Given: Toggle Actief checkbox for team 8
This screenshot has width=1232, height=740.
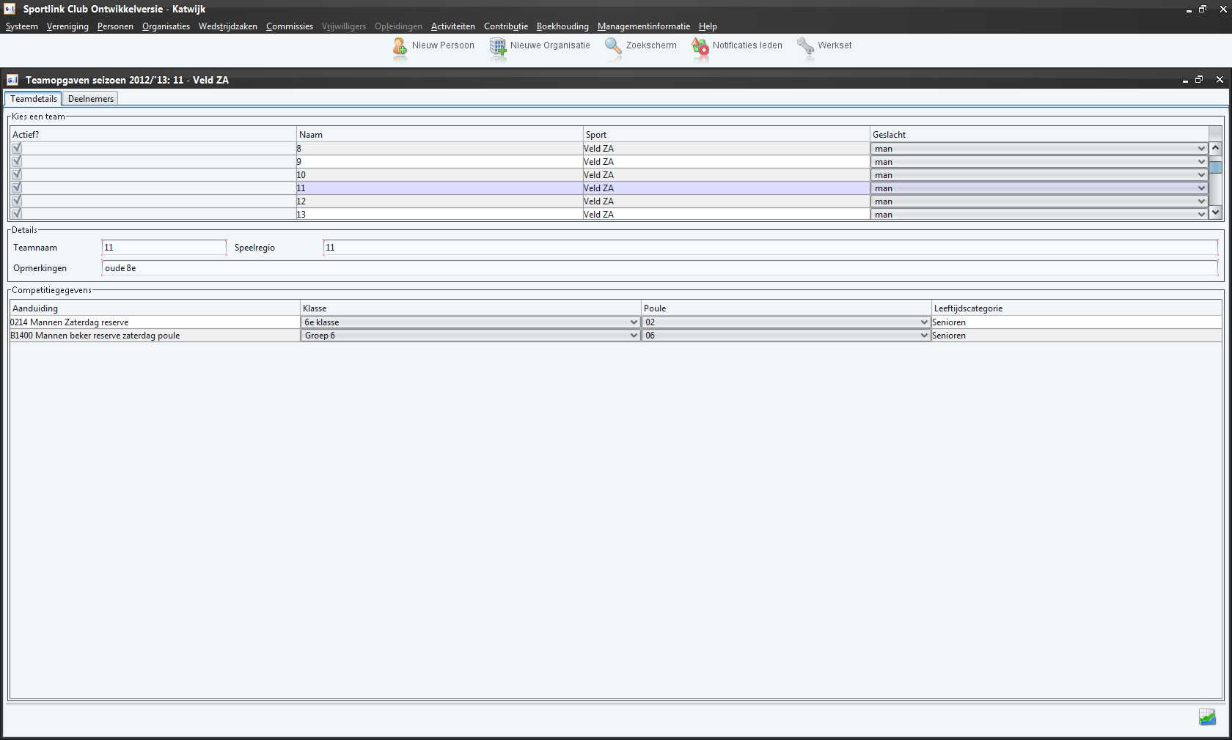Looking at the screenshot, I should tap(17, 148).
